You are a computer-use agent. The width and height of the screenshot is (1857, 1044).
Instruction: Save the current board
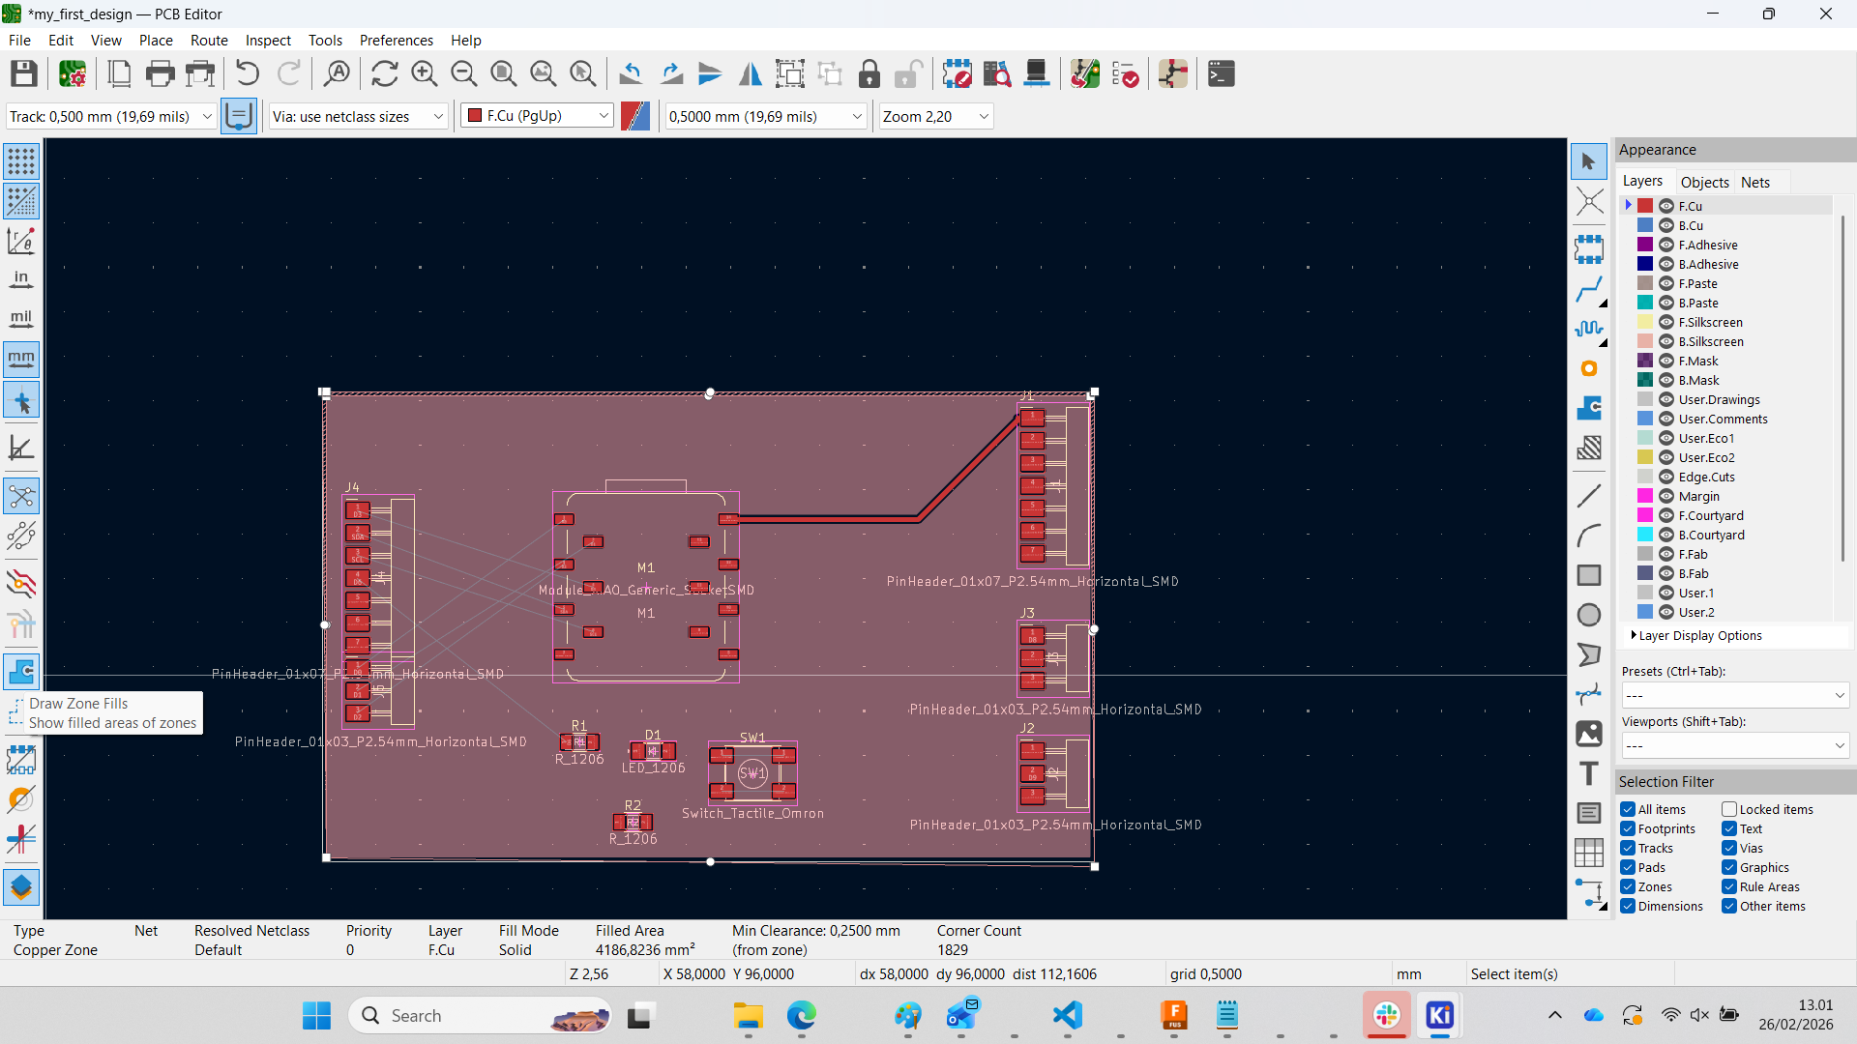click(x=22, y=73)
